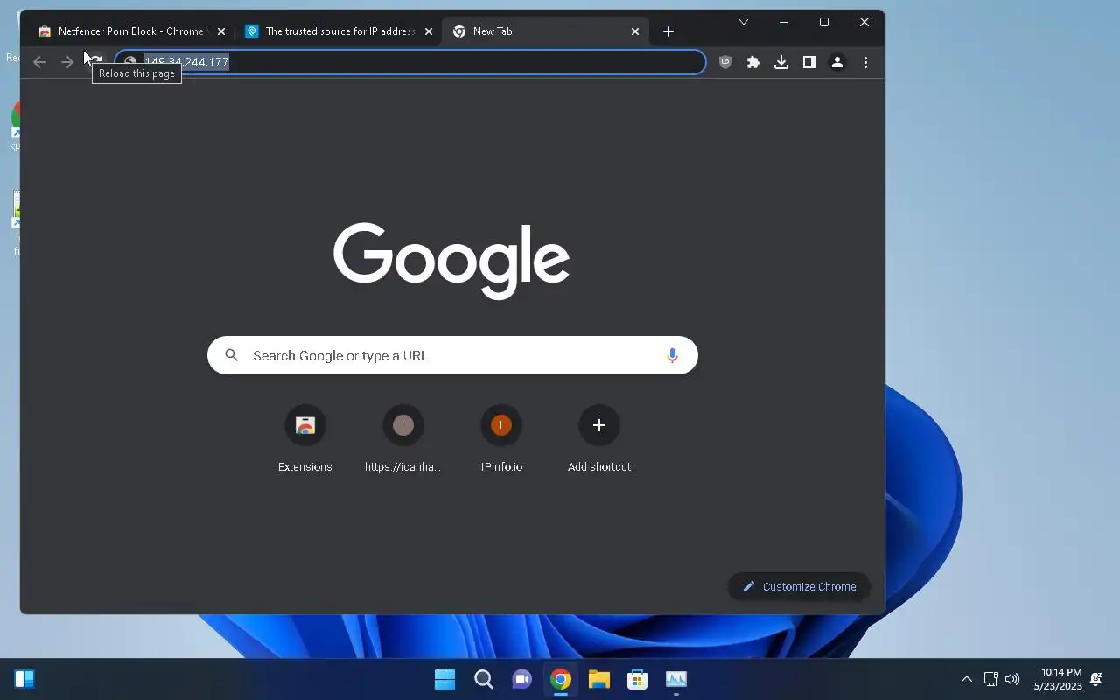The width and height of the screenshot is (1120, 700).
Task: Maximize the Chrome window
Action: point(824,22)
